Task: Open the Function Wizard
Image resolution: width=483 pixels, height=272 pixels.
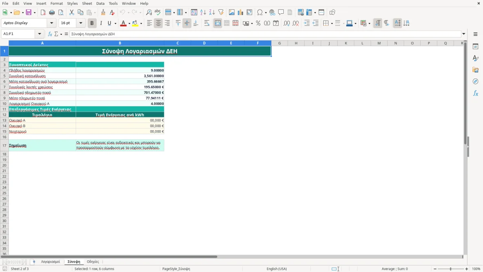Action: click(x=50, y=34)
